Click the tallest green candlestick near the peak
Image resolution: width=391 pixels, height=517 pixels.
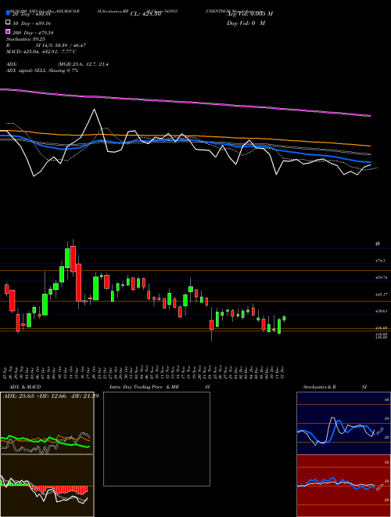pyautogui.click(x=67, y=258)
